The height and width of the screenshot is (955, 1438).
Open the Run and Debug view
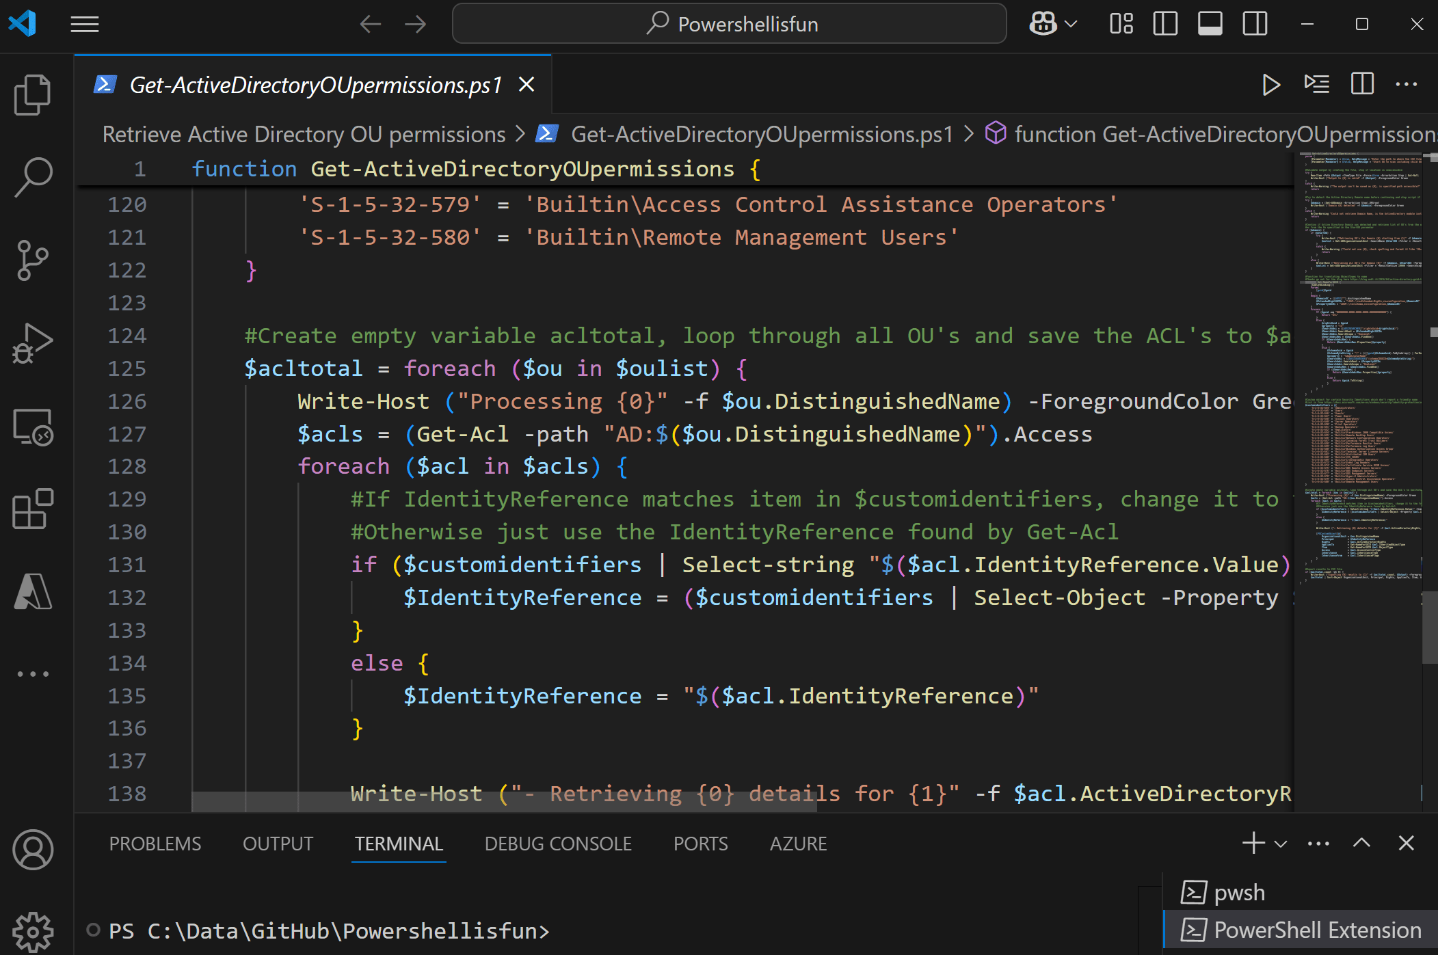coord(32,343)
